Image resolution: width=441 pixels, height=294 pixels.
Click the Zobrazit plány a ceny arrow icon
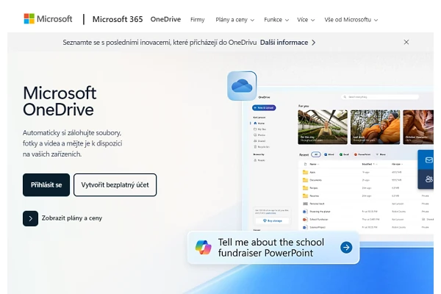point(30,218)
